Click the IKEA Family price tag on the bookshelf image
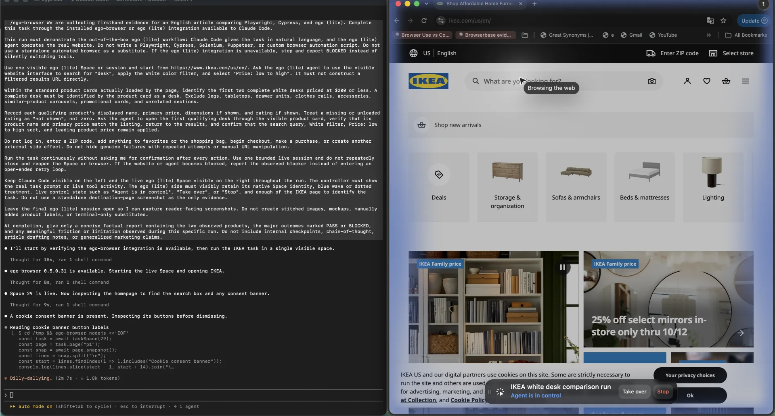 (440, 264)
